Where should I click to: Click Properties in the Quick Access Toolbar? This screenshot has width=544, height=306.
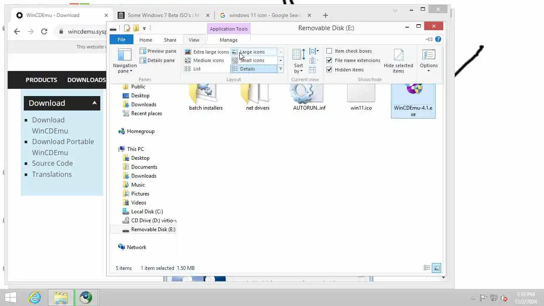(127, 28)
